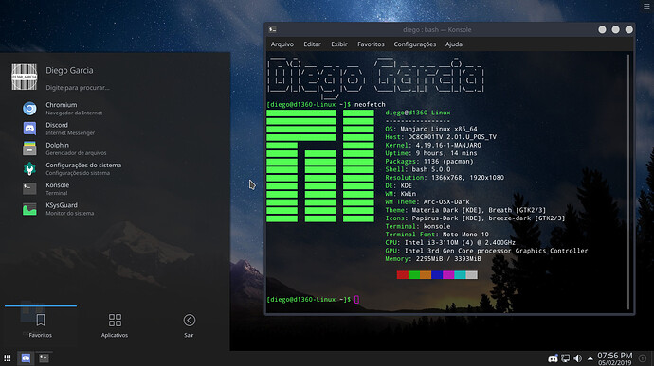Click the 'Uptime: 9 hours, 14 mins' line
This screenshot has height=366, width=654.
431,153
